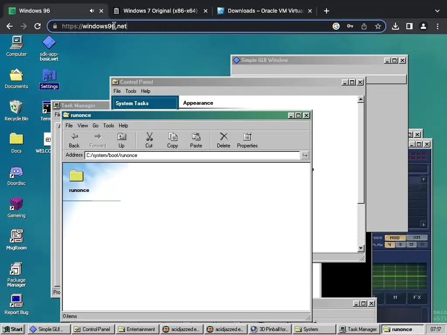Open the Recycle Bin icon
This screenshot has height=335, width=447.
coord(16,111)
